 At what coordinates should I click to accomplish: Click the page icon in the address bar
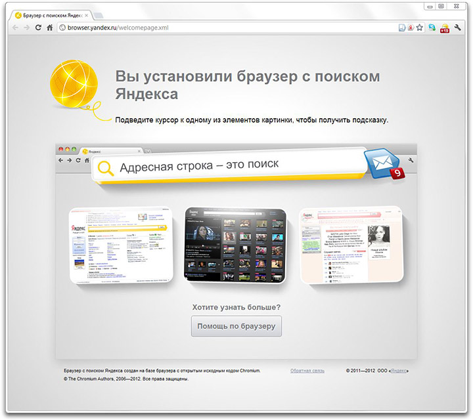pyautogui.click(x=401, y=28)
